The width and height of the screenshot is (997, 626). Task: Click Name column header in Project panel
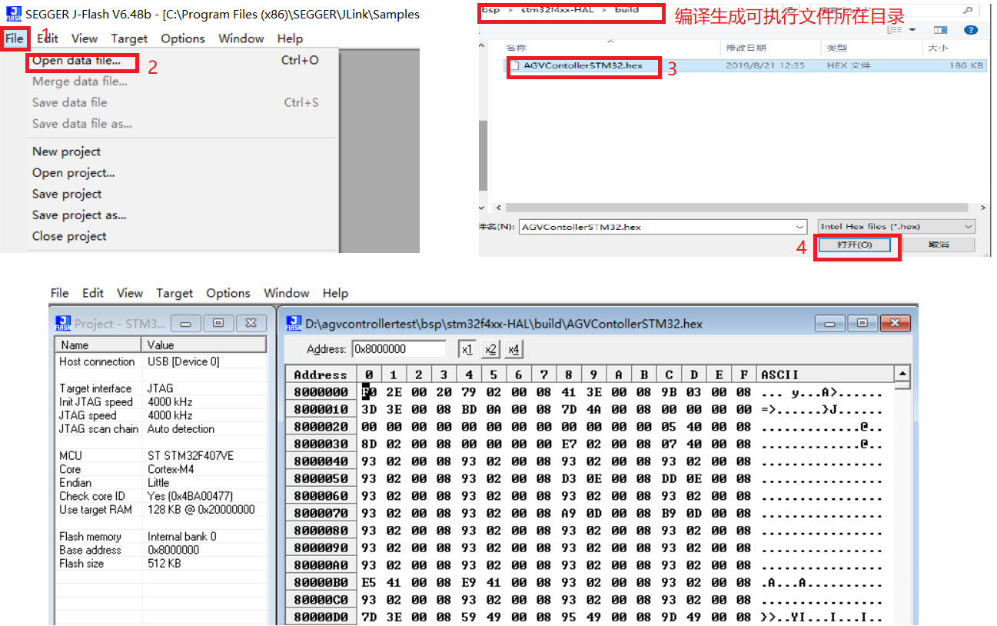[98, 345]
